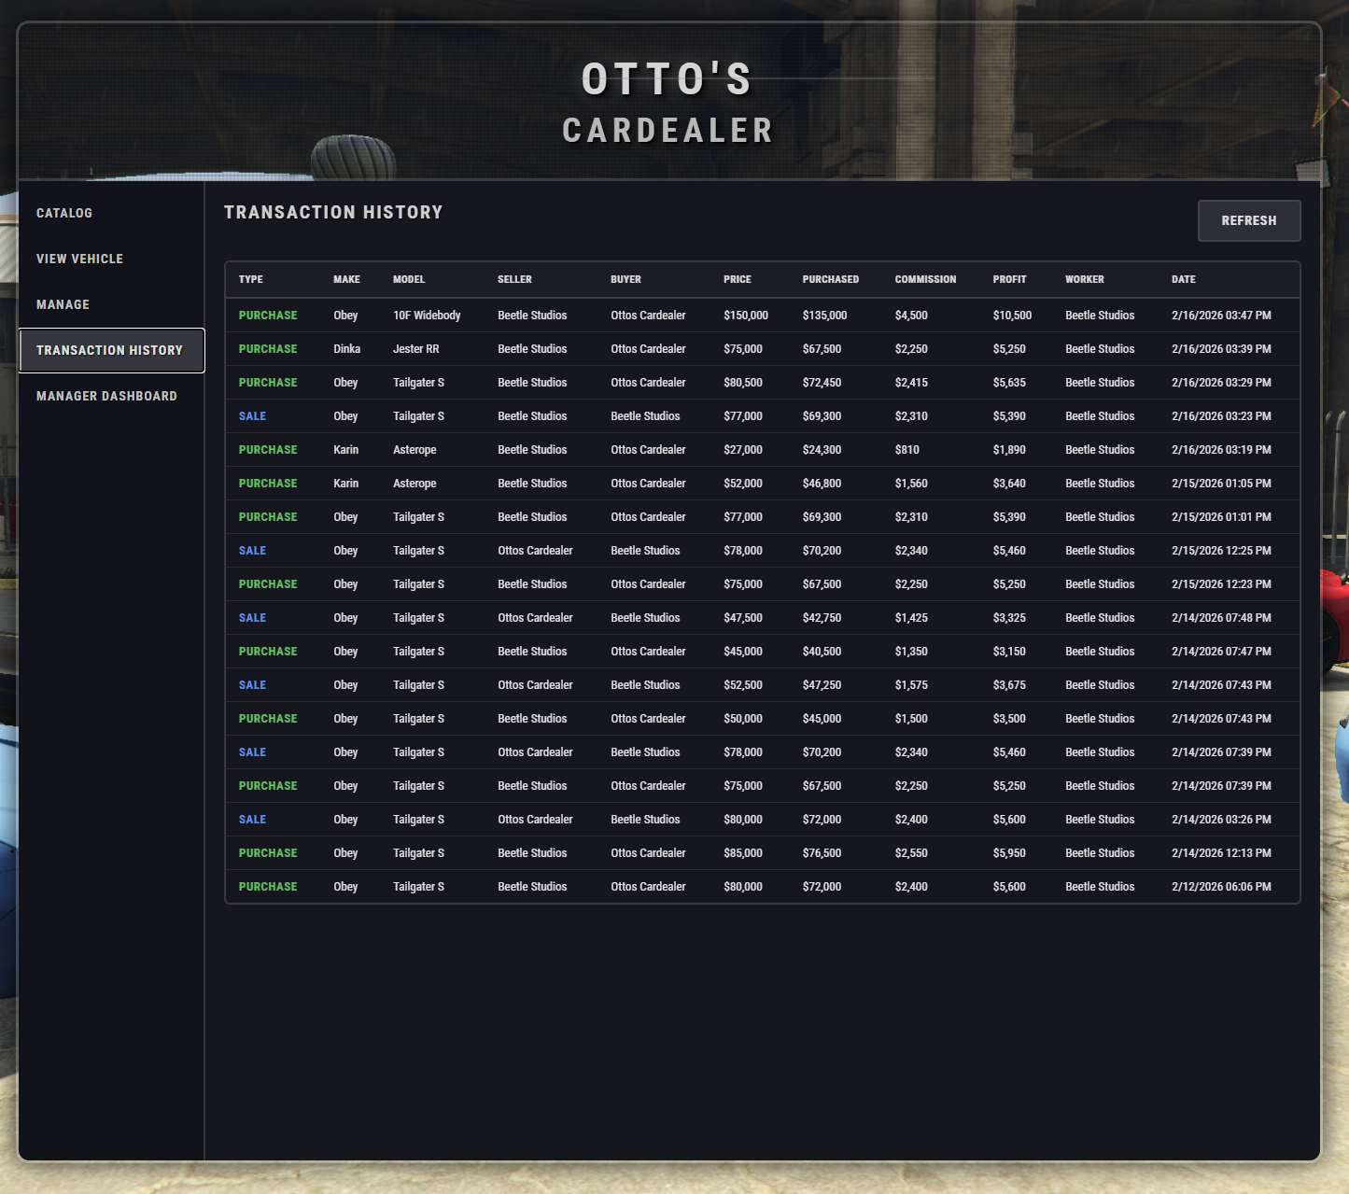Image resolution: width=1349 pixels, height=1194 pixels.
Task: Click the Profit column header
Action: click(1009, 279)
